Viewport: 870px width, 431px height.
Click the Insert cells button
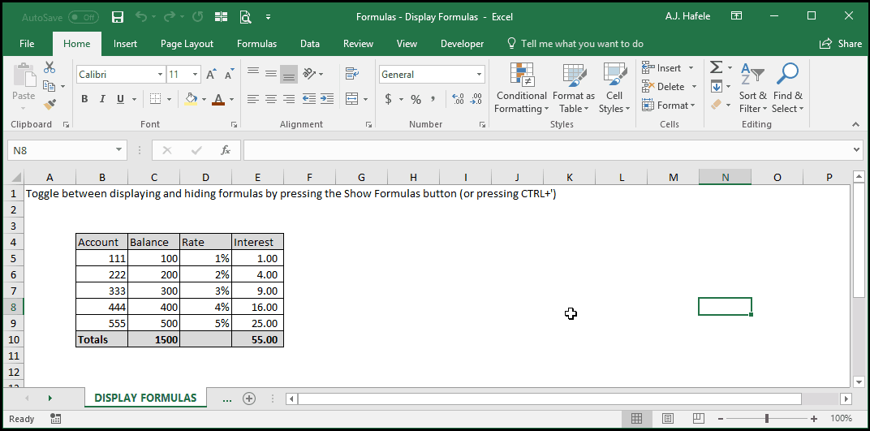tap(668, 67)
